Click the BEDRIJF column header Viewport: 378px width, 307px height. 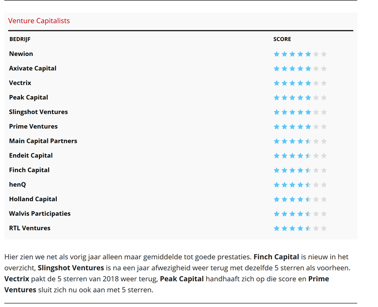point(20,39)
